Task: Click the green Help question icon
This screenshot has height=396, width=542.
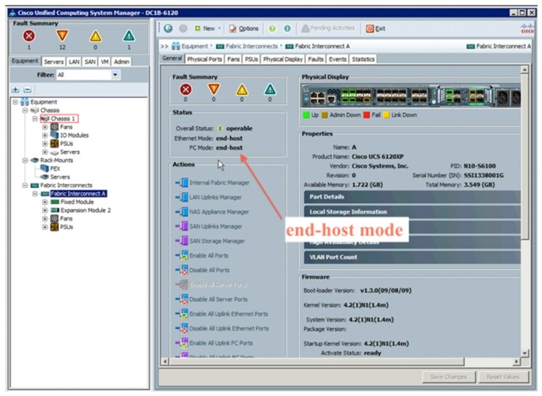Action: [272, 28]
